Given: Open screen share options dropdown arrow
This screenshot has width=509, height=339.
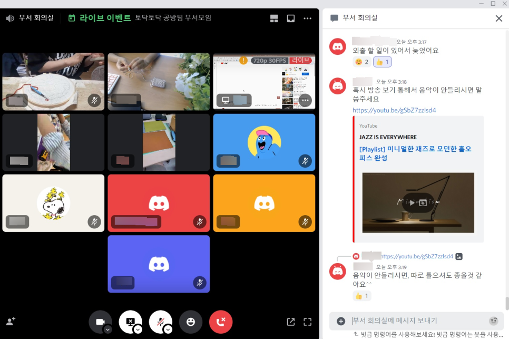Looking at the screenshot, I should [138, 330].
